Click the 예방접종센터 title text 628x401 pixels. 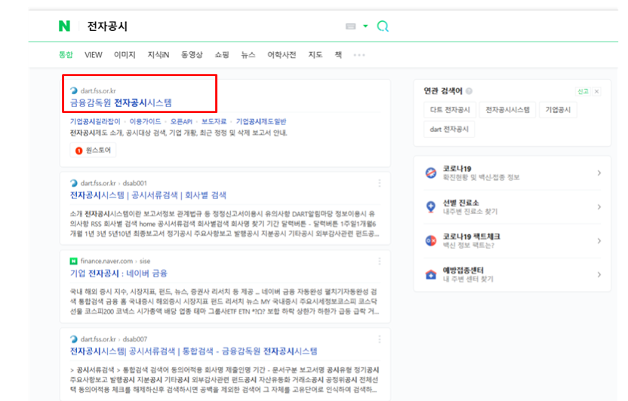click(x=463, y=271)
